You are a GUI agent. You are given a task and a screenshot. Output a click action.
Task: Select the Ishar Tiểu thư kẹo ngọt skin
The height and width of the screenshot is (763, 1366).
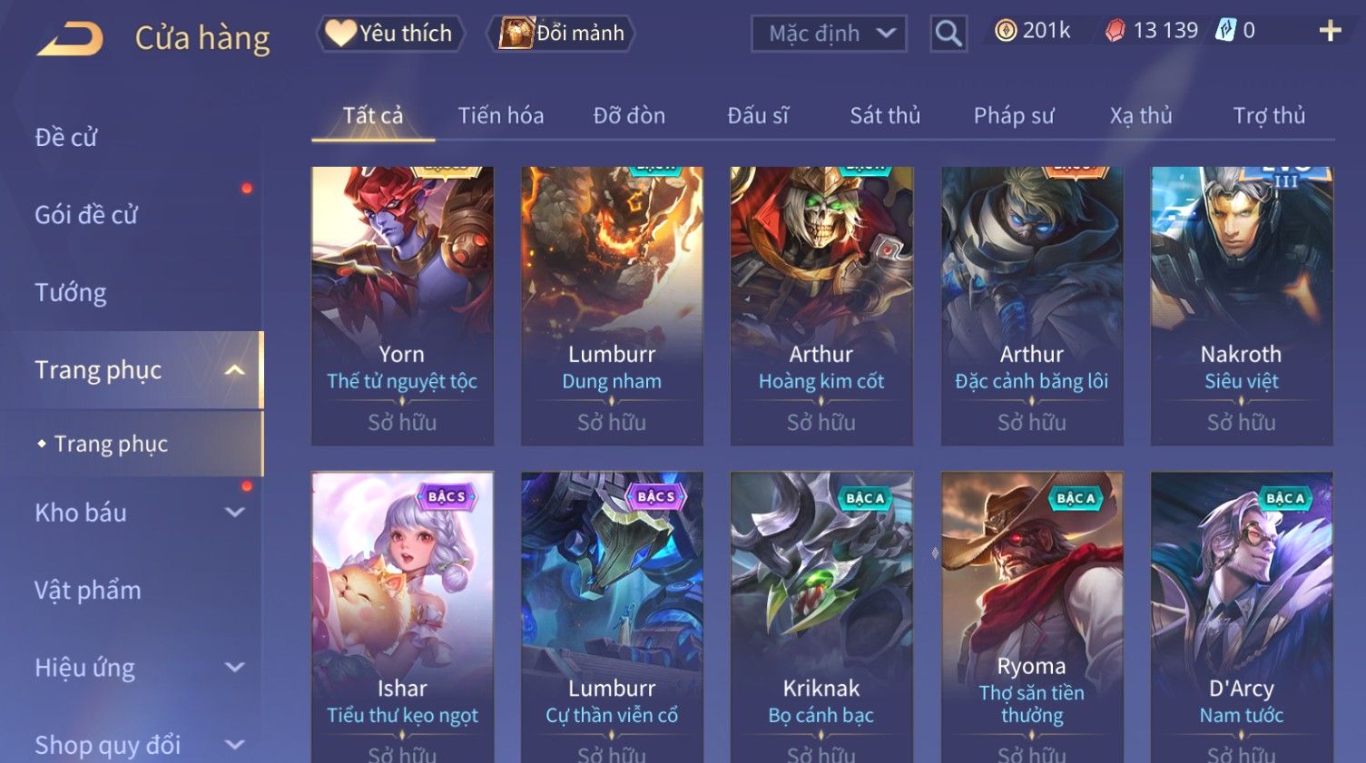pyautogui.click(x=402, y=617)
